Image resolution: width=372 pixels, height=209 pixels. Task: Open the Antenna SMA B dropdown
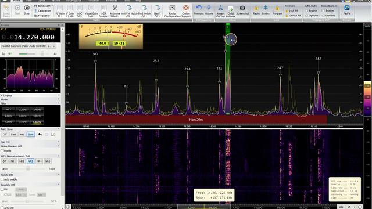click(115, 11)
